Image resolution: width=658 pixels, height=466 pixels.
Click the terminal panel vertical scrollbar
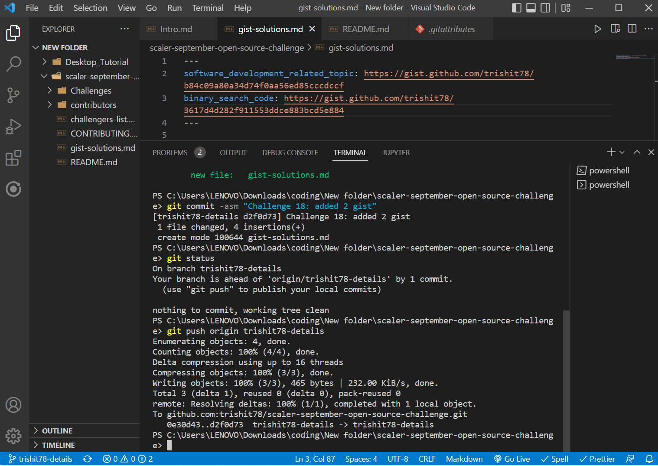coord(566,381)
